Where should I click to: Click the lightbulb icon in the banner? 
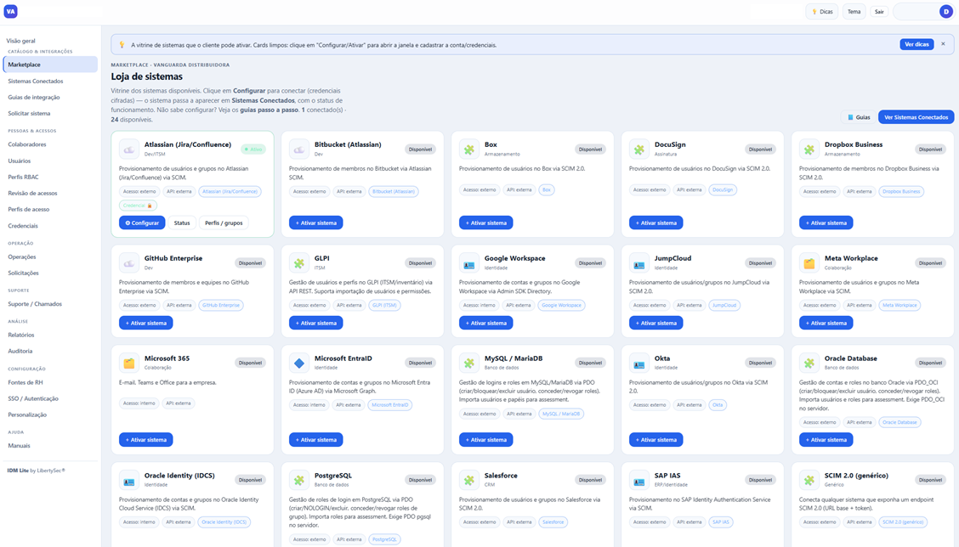click(x=122, y=45)
